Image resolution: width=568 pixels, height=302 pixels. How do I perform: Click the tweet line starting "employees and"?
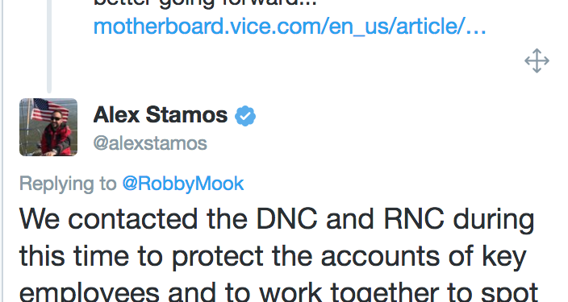coord(279,292)
